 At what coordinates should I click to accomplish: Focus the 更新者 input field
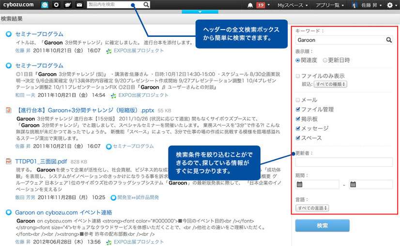coord(344,162)
